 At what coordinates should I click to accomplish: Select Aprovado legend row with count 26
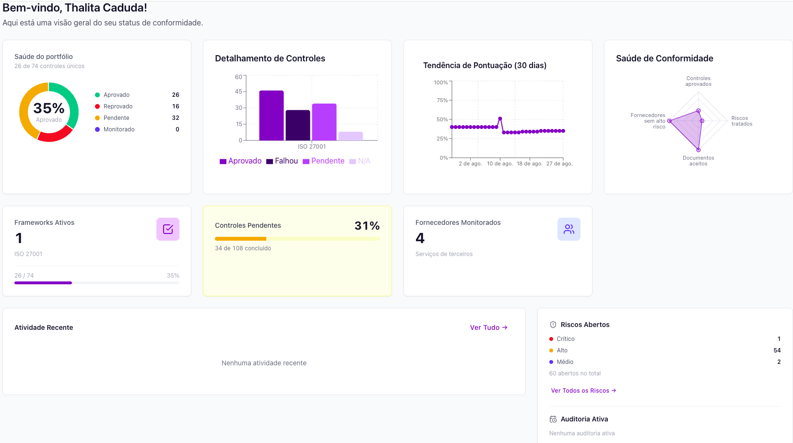tap(137, 95)
